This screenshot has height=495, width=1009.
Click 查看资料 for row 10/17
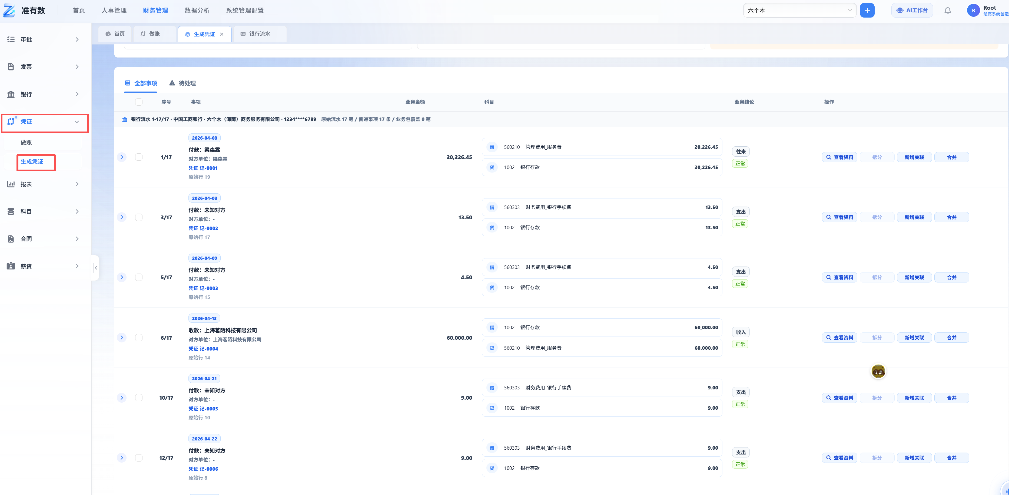tap(839, 398)
